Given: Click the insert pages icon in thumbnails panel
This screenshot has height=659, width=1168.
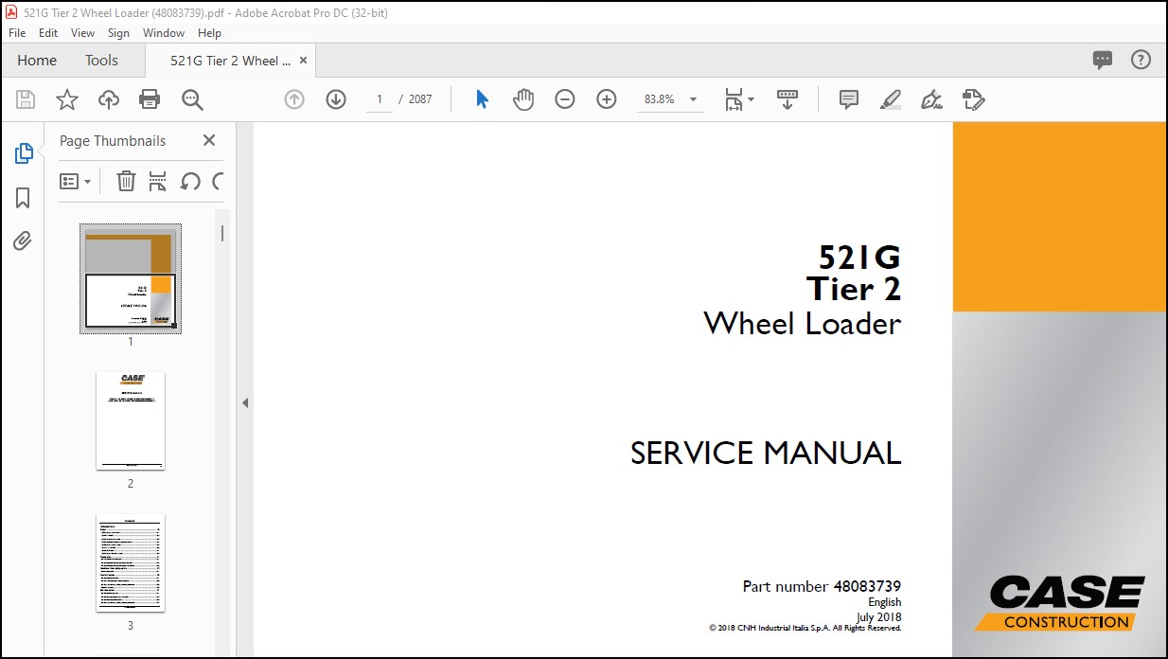Looking at the screenshot, I should [158, 181].
